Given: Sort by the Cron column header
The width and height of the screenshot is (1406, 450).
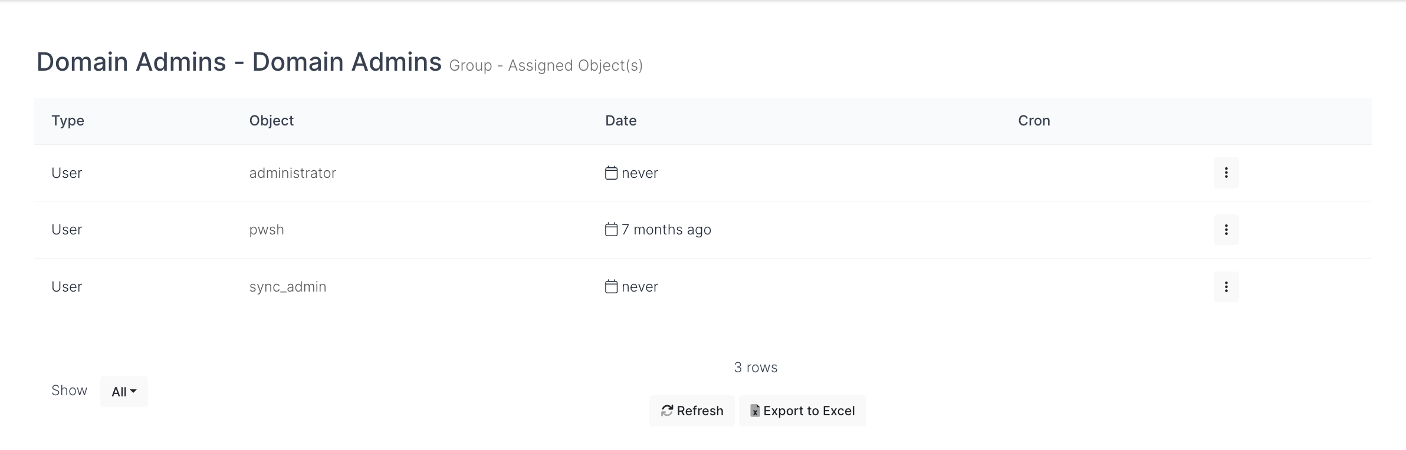Looking at the screenshot, I should click(x=1034, y=121).
